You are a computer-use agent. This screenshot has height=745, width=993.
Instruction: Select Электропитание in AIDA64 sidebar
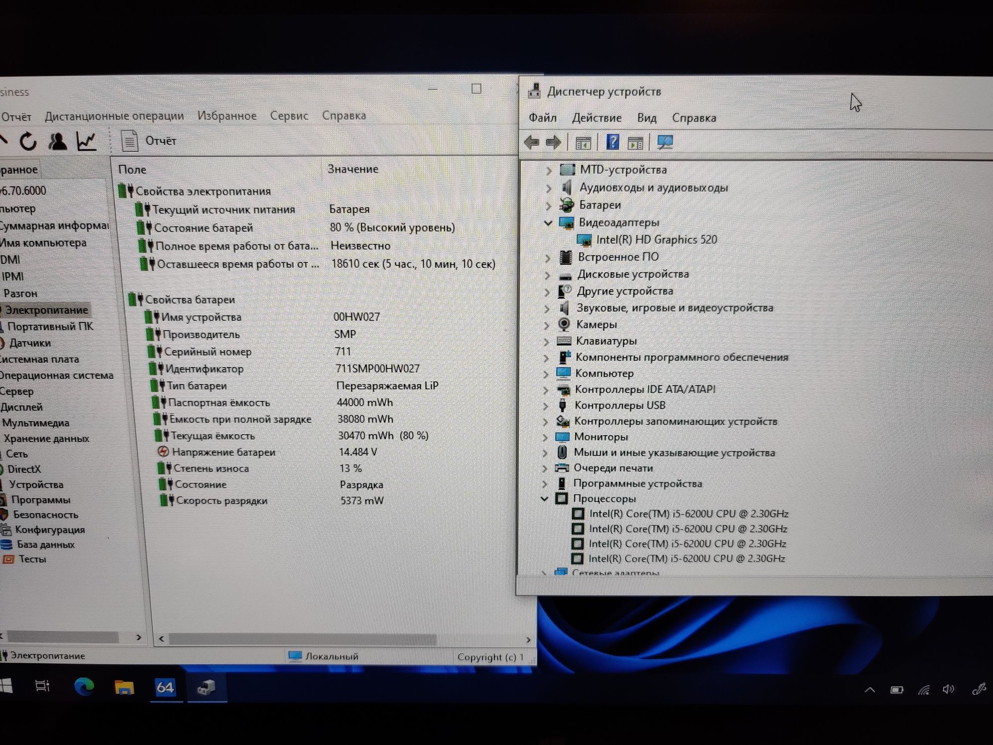(47, 310)
